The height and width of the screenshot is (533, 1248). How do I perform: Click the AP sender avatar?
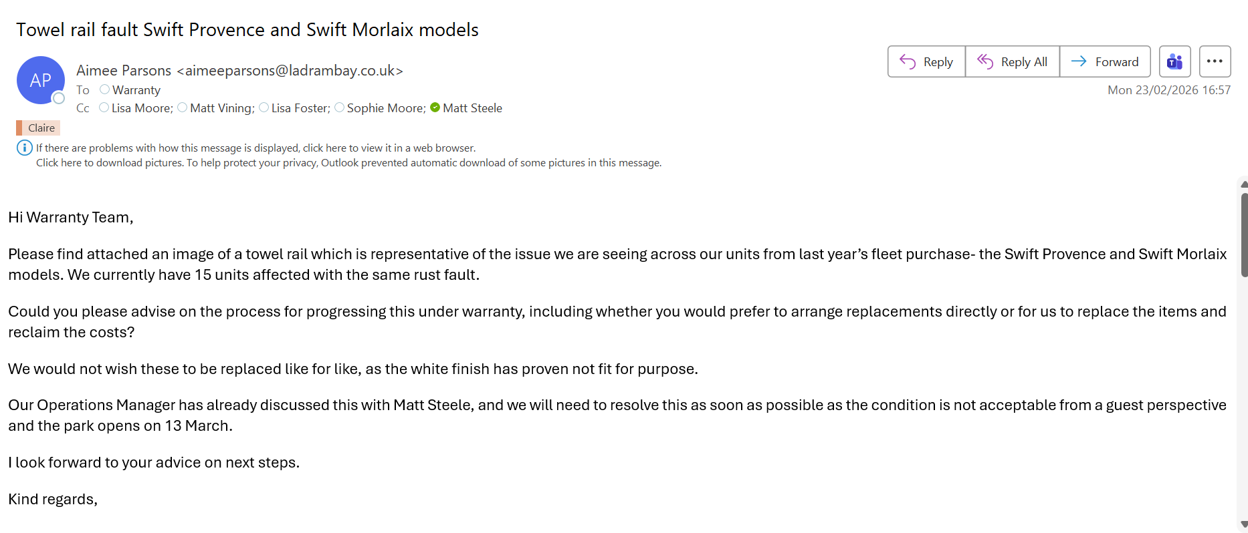tap(40, 80)
